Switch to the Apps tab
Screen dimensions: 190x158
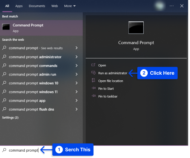[19, 6]
